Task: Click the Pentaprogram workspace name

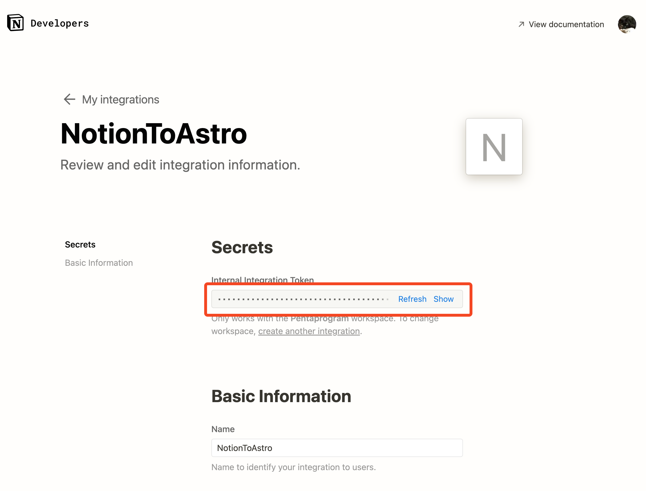Action: pyautogui.click(x=319, y=318)
